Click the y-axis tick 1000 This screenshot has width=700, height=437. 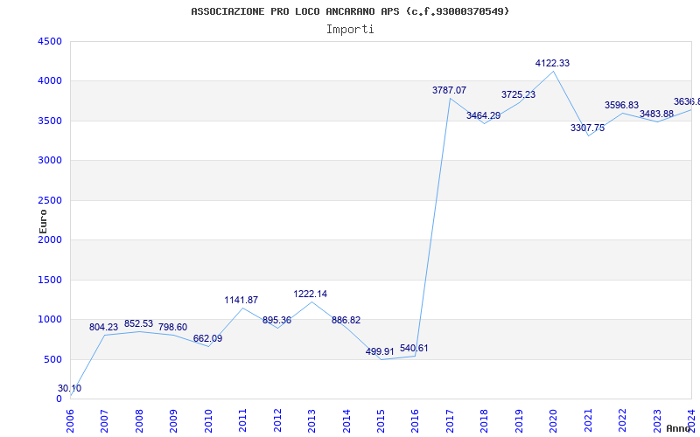(50, 320)
